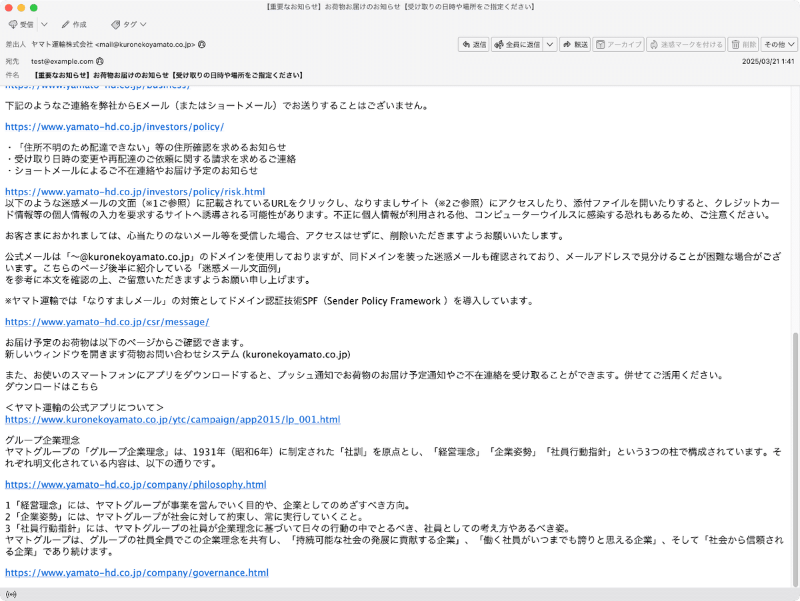Open the csr/message/ link
800x601 pixels.
(107, 322)
